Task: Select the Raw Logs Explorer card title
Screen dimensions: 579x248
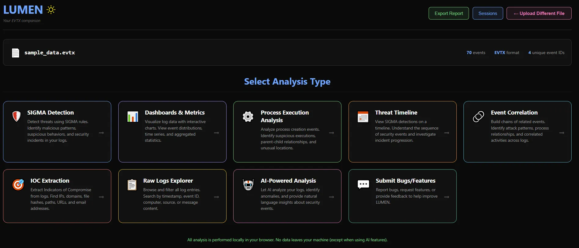Action: pyautogui.click(x=168, y=181)
